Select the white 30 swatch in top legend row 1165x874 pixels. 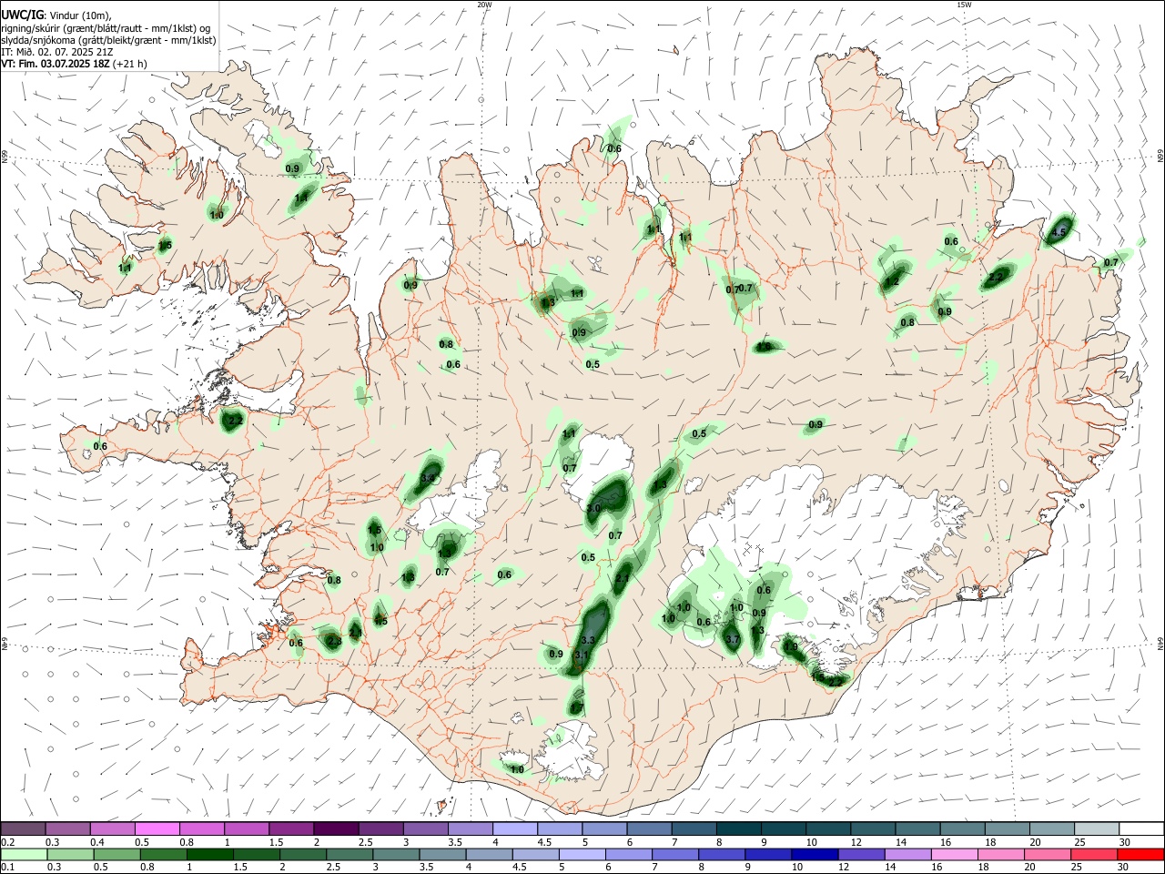tap(1141, 828)
